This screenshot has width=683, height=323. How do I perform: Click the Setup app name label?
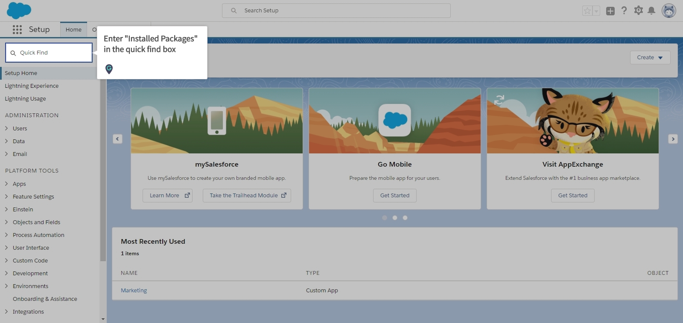pos(39,29)
